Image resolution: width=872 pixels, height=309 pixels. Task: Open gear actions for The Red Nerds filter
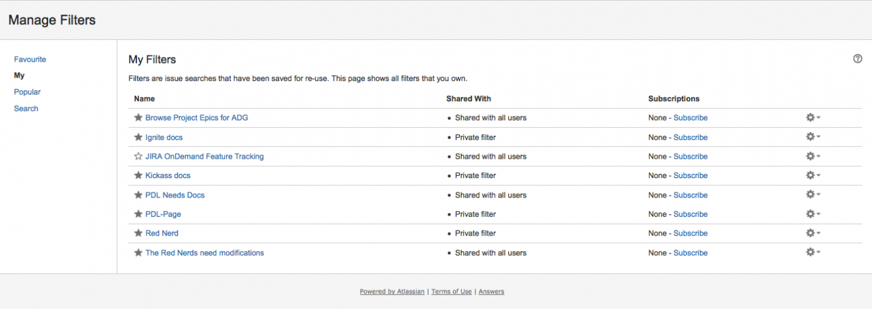point(812,252)
